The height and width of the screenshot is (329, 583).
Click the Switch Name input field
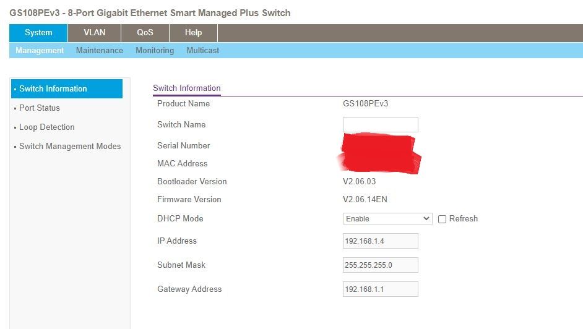[x=380, y=125]
